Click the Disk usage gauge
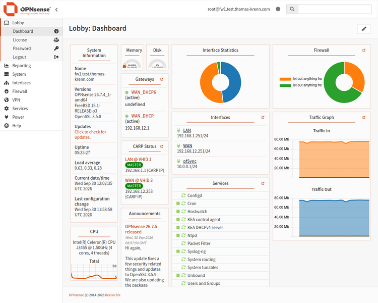The height and width of the screenshot is (303, 378). 157,64
